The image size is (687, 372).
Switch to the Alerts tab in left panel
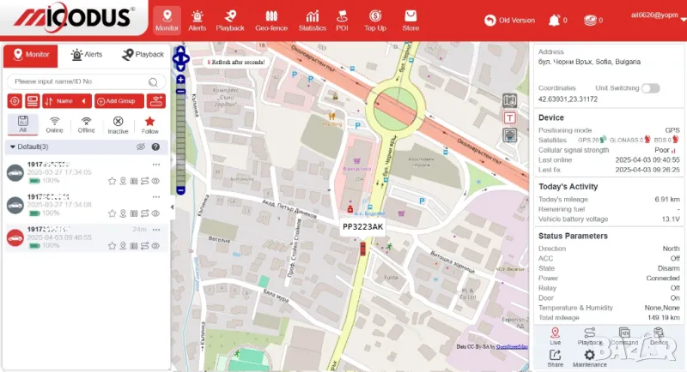tap(86, 55)
